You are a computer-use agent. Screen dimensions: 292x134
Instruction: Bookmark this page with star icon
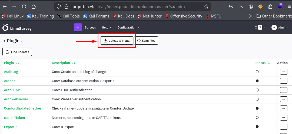(206, 6)
